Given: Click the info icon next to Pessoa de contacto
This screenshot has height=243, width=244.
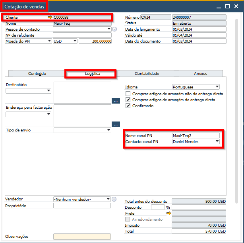Looking at the screenshot, I should tap(114, 29).
